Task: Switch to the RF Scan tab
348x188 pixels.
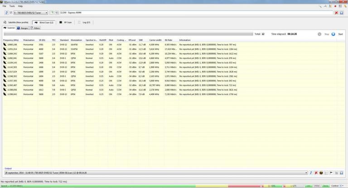Action: pos(66,22)
